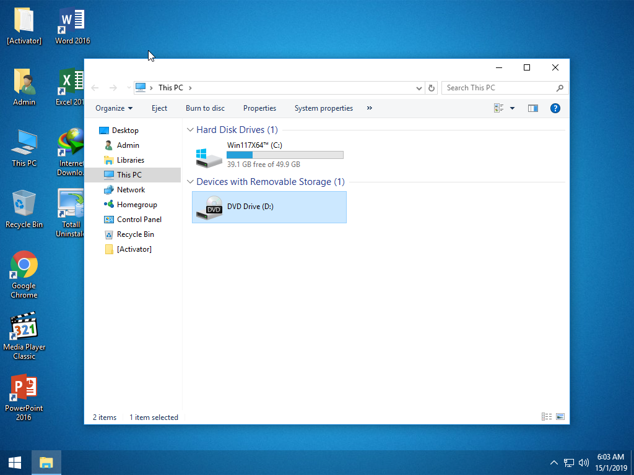
Task: Click the Properties toolbar button
Action: (x=259, y=108)
